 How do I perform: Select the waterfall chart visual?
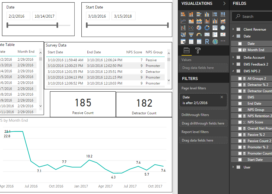pos(183,28)
